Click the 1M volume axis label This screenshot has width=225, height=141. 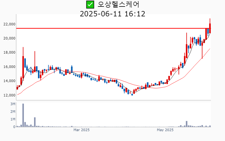[13, 119]
